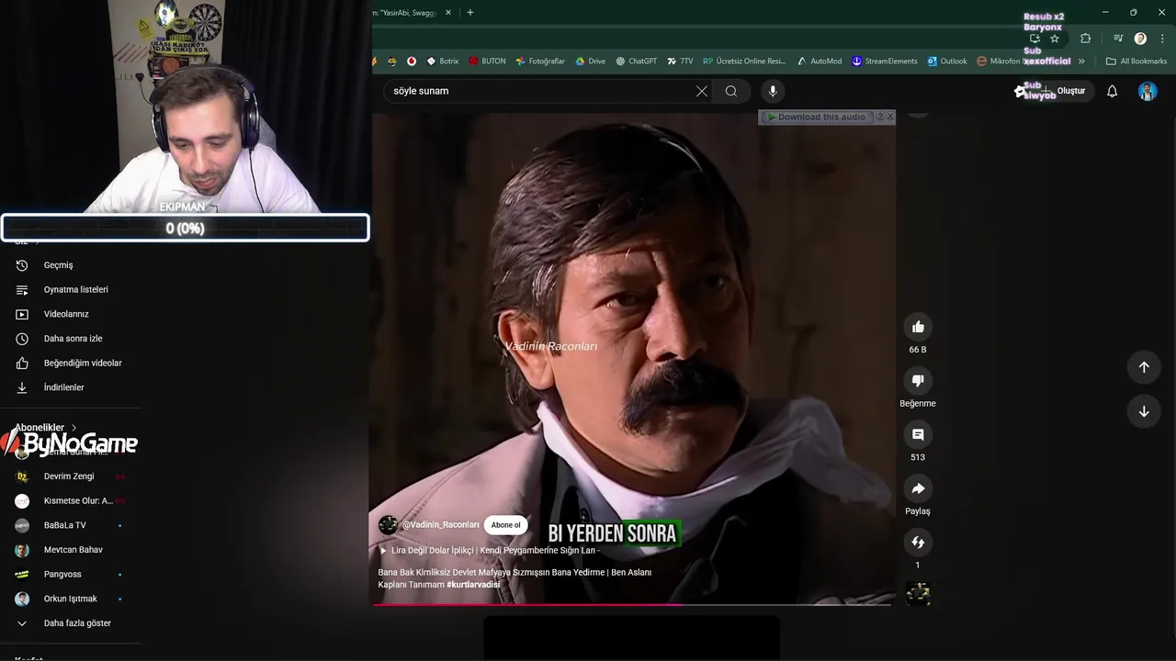Click the 'Download this audio' overlay button
This screenshot has width=1176, height=661.
816,117
